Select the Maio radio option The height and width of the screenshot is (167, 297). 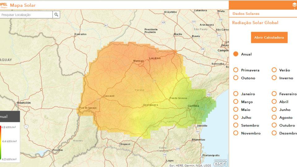pyautogui.click(x=236, y=109)
